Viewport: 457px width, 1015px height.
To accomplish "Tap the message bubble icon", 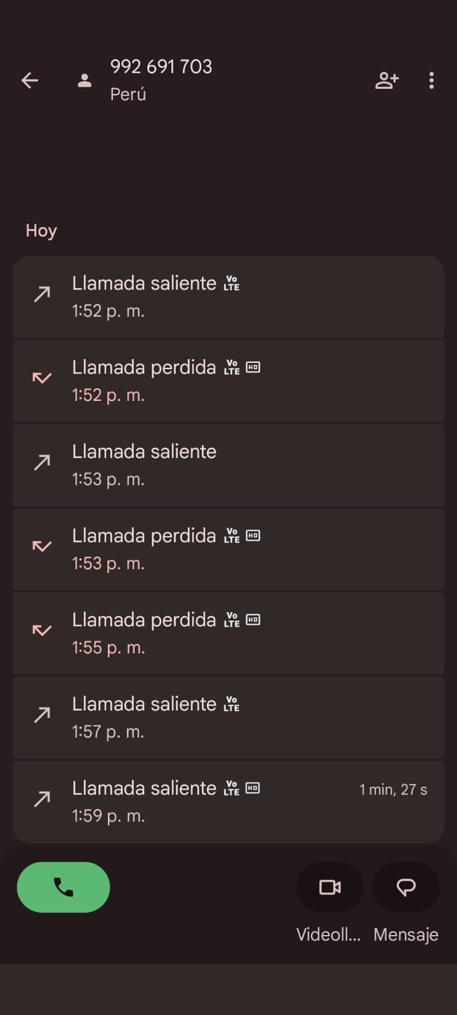I will [x=406, y=887].
